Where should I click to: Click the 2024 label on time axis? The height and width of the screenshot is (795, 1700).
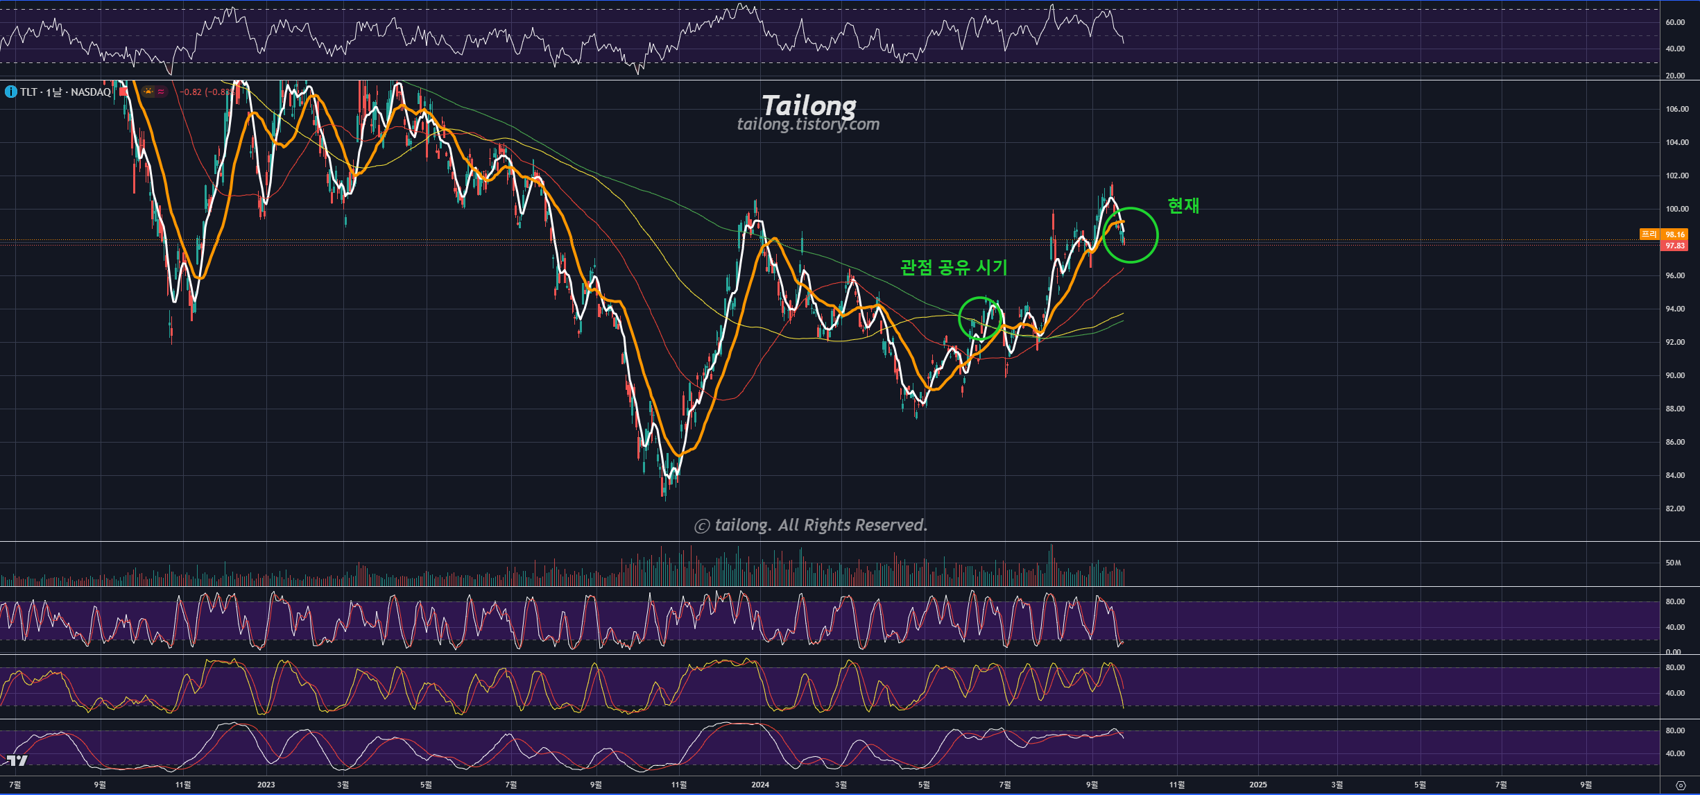760,785
